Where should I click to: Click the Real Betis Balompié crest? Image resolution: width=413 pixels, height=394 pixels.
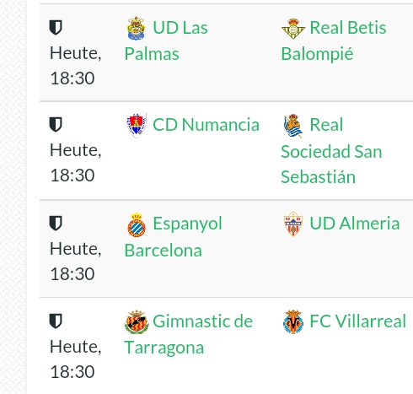[x=293, y=29]
